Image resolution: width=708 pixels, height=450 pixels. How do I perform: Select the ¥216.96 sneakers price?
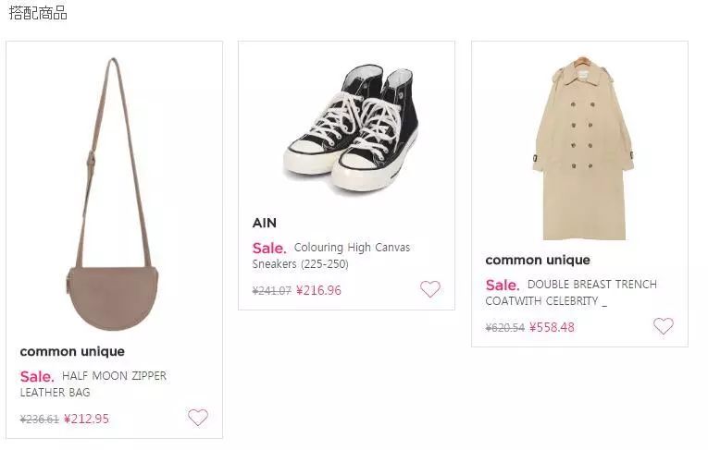click(x=319, y=290)
